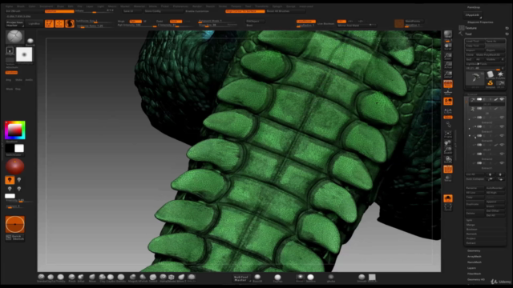Expand the Geometry section

(x=474, y=250)
